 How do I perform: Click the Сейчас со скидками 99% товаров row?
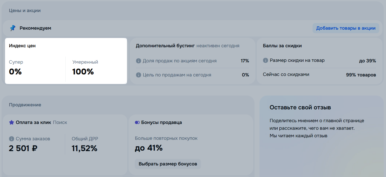point(319,75)
